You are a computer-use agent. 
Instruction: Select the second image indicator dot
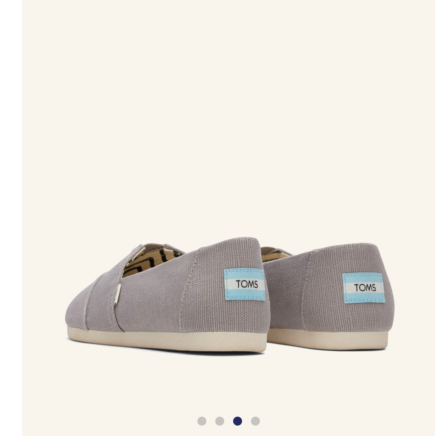(219, 421)
